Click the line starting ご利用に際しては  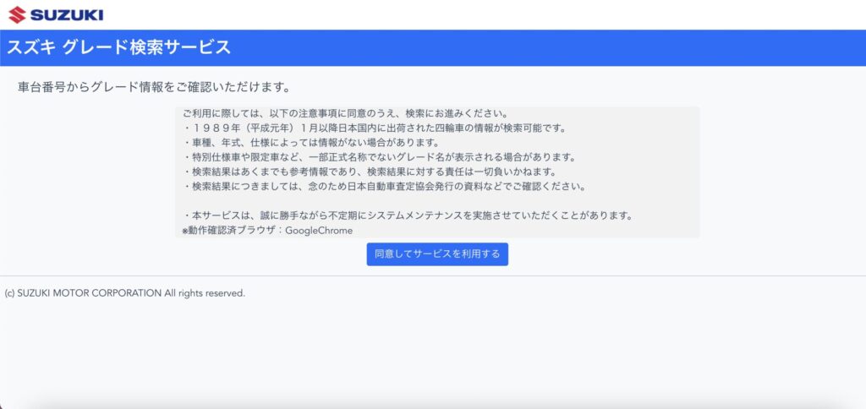pos(345,114)
